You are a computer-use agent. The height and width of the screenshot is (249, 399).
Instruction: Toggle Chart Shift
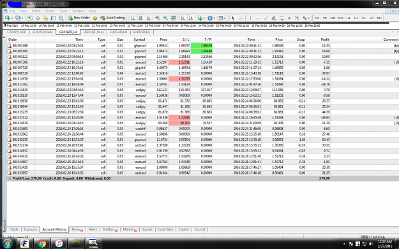point(191,18)
